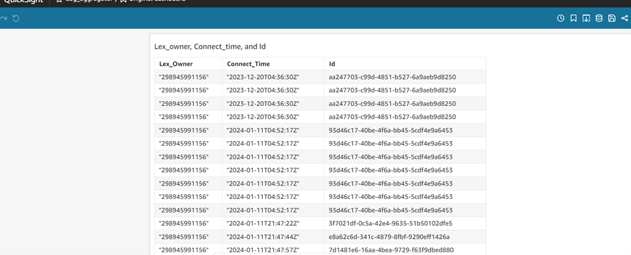Open the clock schedule icon
This screenshot has width=631, height=255.
point(560,18)
